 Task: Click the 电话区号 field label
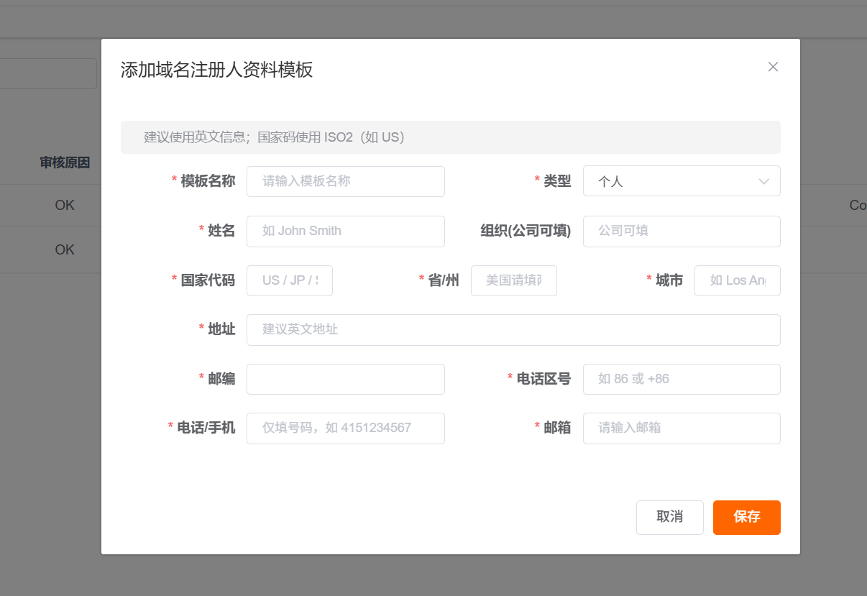[x=543, y=379]
